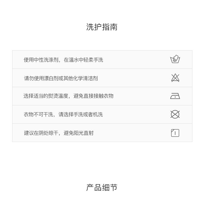204x201 pixels.
Task: Select the text 避免阳光直射
Action: click(79, 133)
